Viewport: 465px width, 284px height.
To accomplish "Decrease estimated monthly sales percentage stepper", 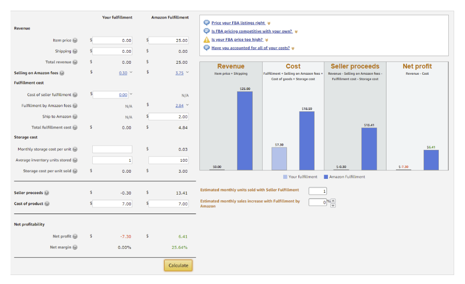I will click(x=333, y=206).
